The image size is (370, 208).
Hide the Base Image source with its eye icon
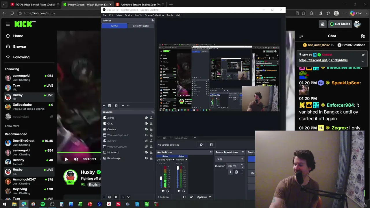(x=146, y=158)
